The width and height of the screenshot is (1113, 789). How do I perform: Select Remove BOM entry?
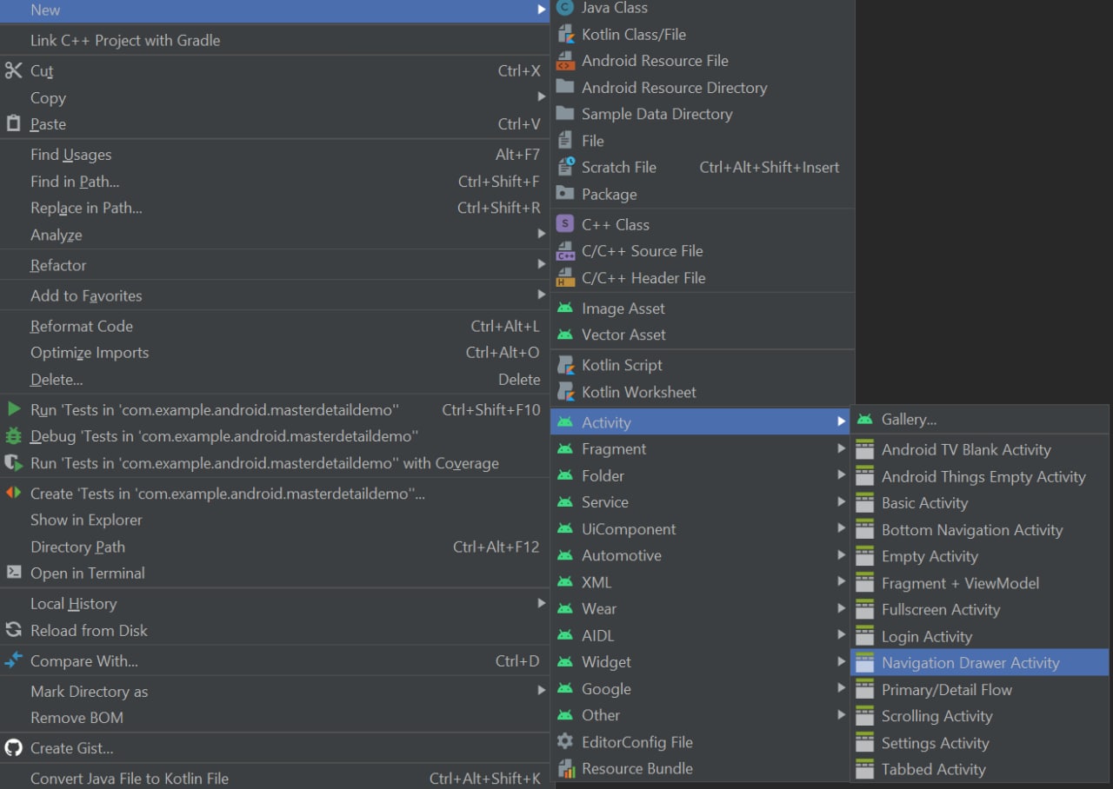pyautogui.click(x=275, y=718)
